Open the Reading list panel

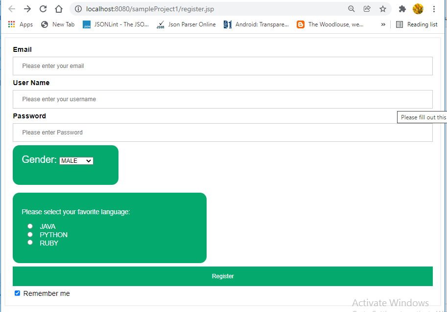[x=417, y=24]
